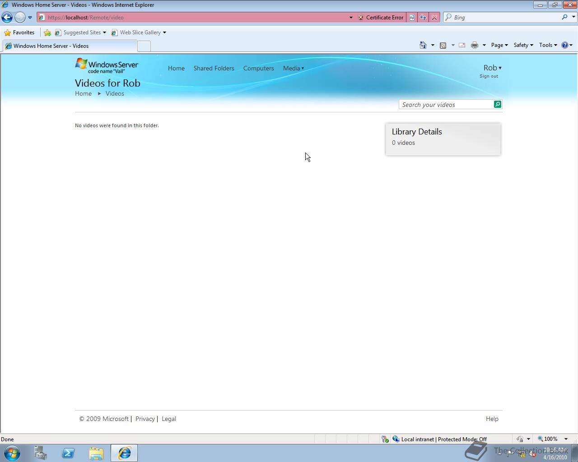Go back with the browser Back arrow
This screenshot has height=462, width=578.
7,17
